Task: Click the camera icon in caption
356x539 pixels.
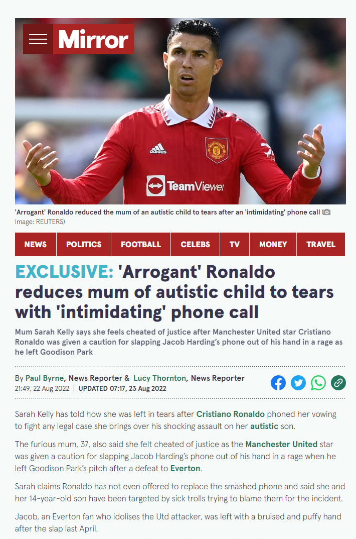Action: click(x=326, y=212)
